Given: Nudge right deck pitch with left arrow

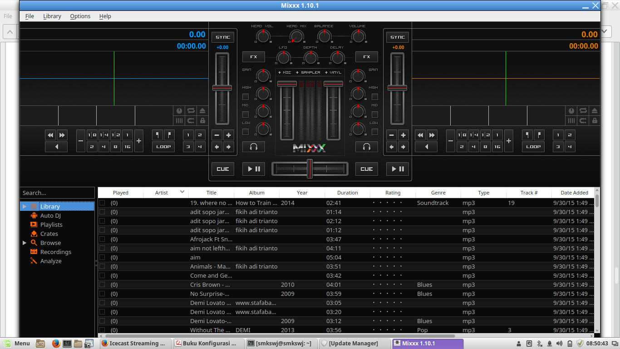Looking at the screenshot, I should pyautogui.click(x=392, y=147).
